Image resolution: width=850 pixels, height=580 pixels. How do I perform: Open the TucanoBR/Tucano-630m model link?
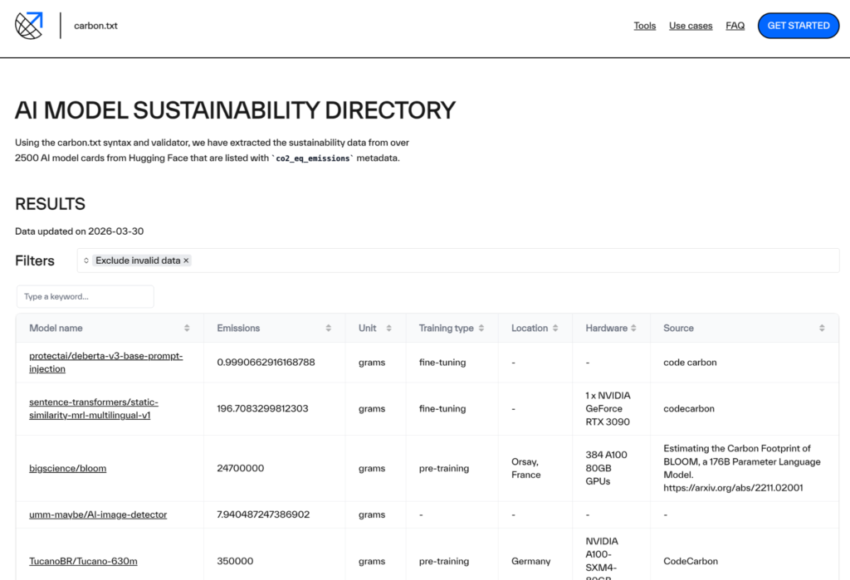83,561
